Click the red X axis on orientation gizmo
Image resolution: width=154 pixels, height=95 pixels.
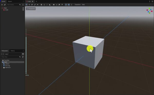click(152, 11)
